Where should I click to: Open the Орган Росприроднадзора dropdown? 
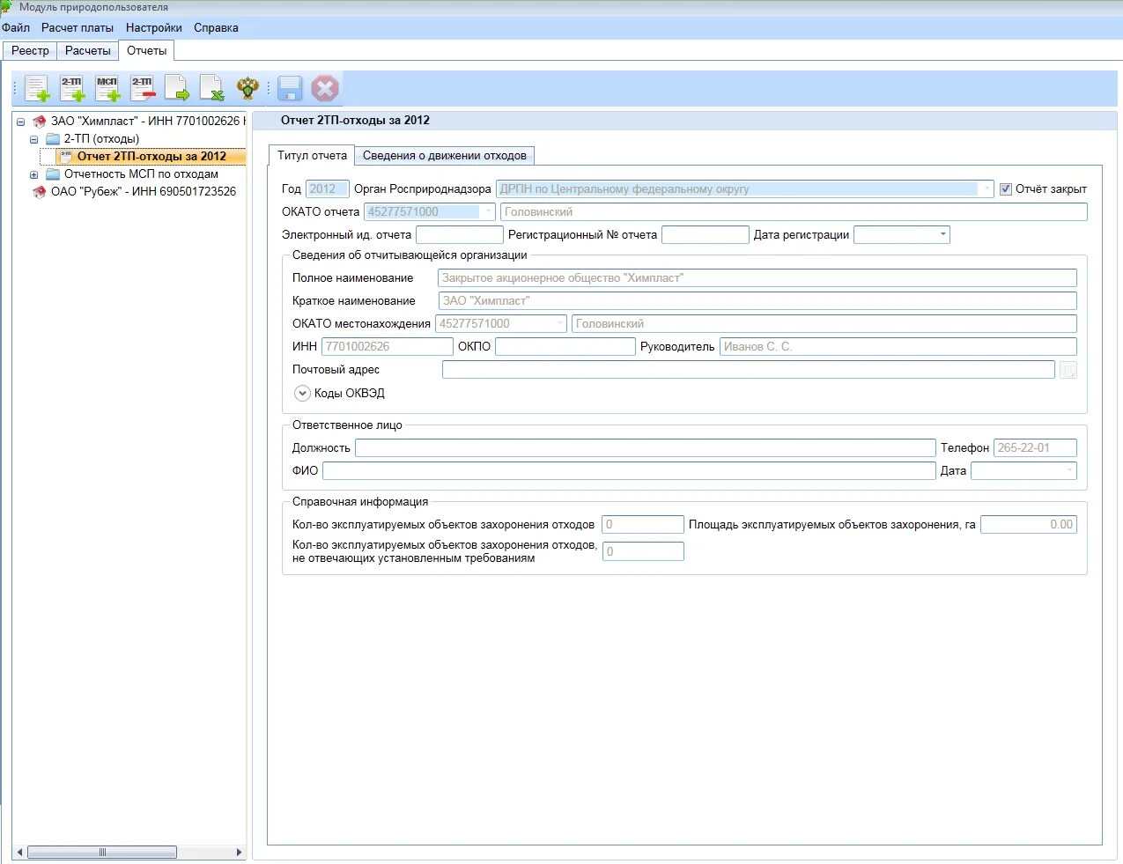tap(986, 189)
